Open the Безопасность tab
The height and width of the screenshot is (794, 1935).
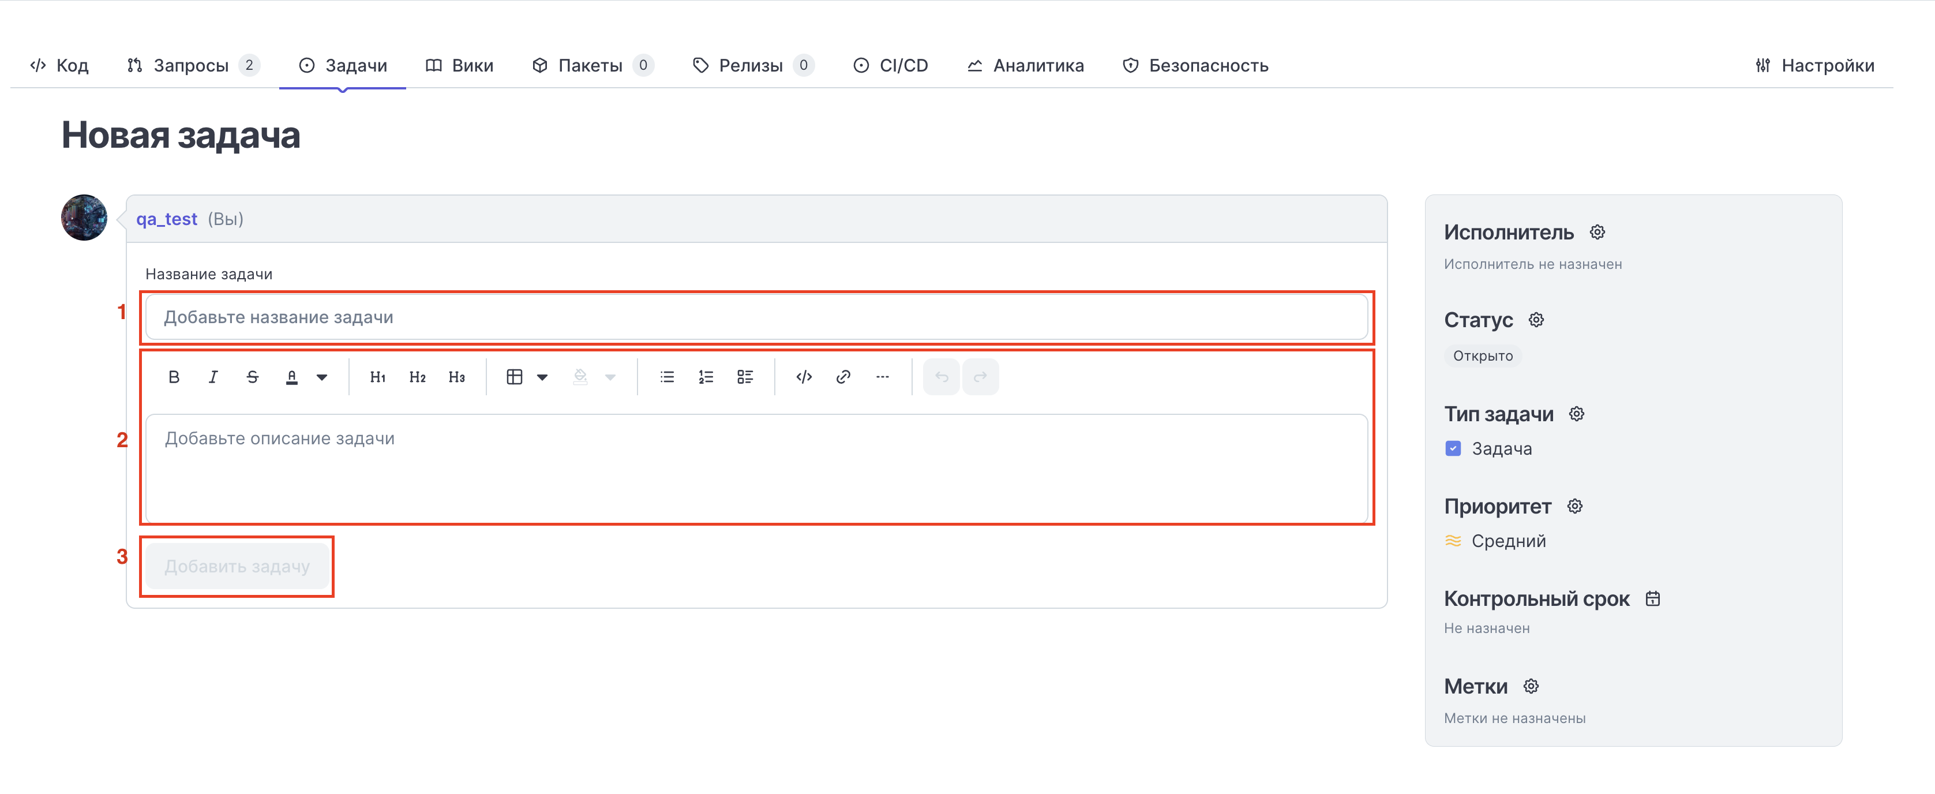[1195, 65]
